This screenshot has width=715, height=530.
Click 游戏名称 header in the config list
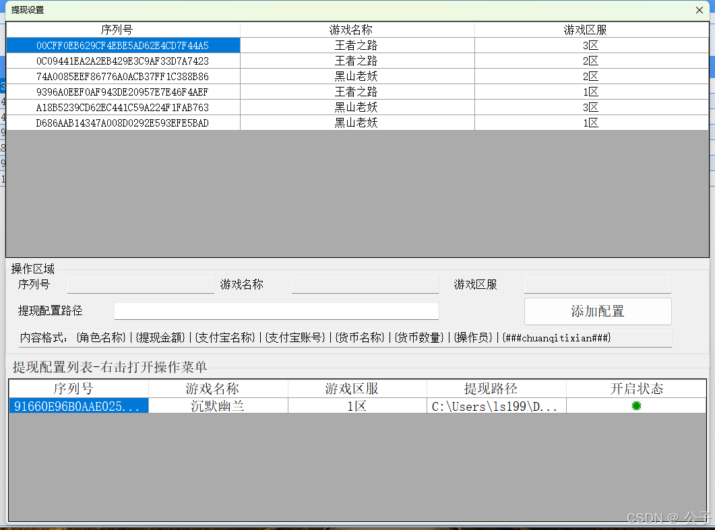click(x=218, y=389)
